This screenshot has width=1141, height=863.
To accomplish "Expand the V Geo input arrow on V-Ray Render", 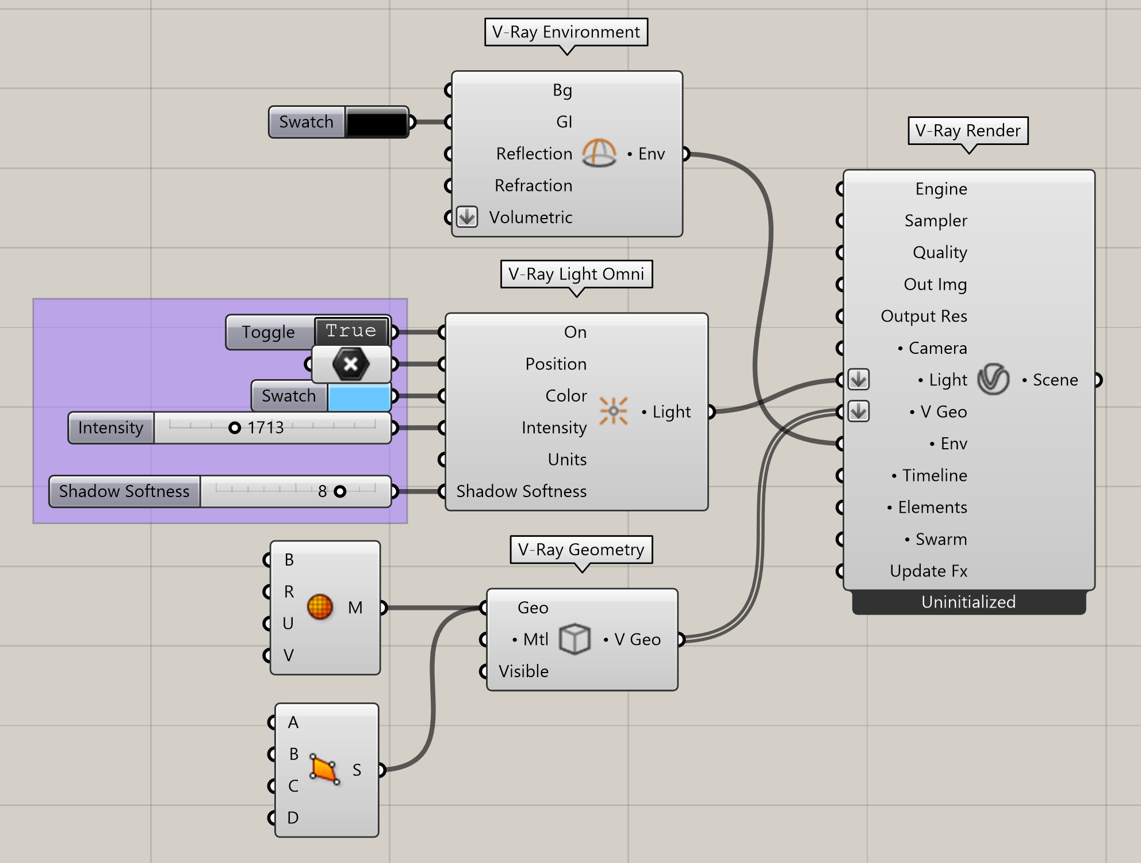I will point(859,411).
